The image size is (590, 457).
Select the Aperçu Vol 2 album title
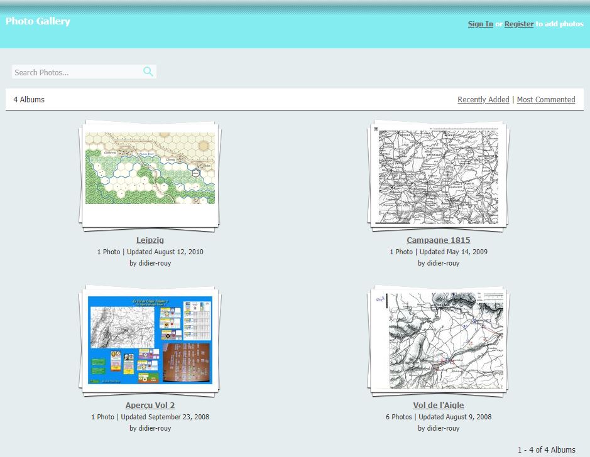coord(150,405)
